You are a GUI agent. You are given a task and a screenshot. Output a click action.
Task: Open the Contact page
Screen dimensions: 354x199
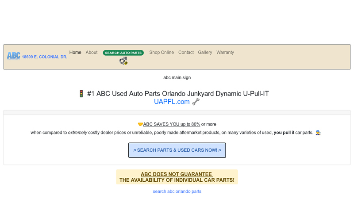(x=186, y=52)
